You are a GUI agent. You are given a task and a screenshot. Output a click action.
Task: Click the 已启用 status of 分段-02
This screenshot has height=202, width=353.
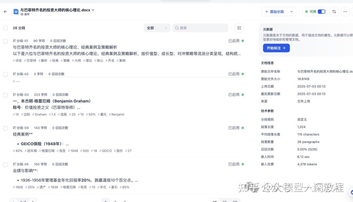click(x=236, y=74)
